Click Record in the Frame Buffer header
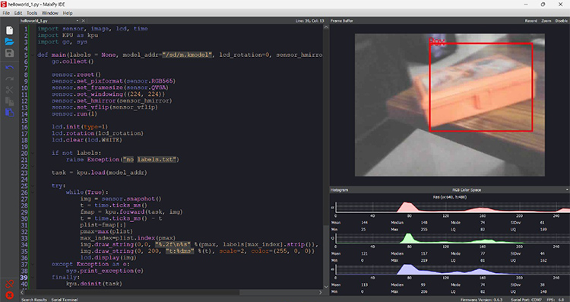This screenshot has width=570, height=302. coord(530,21)
